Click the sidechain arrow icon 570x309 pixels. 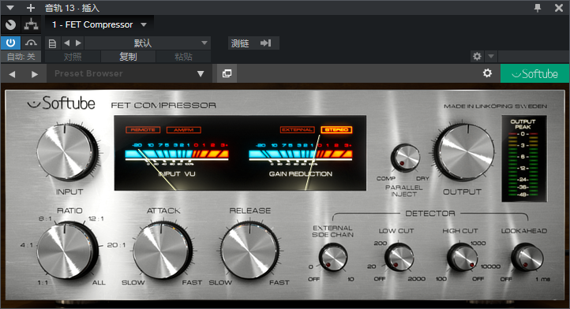266,43
